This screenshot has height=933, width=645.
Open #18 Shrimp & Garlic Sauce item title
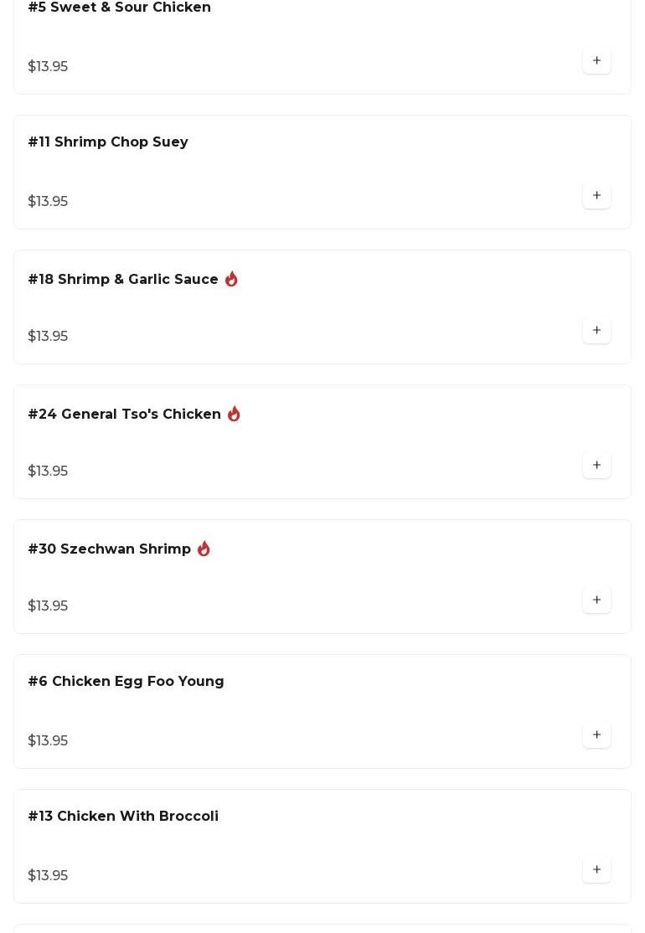[123, 280]
